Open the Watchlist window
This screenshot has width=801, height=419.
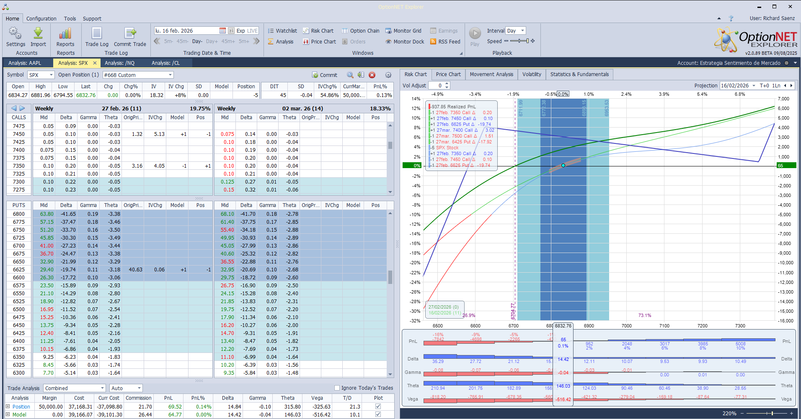pos(282,31)
